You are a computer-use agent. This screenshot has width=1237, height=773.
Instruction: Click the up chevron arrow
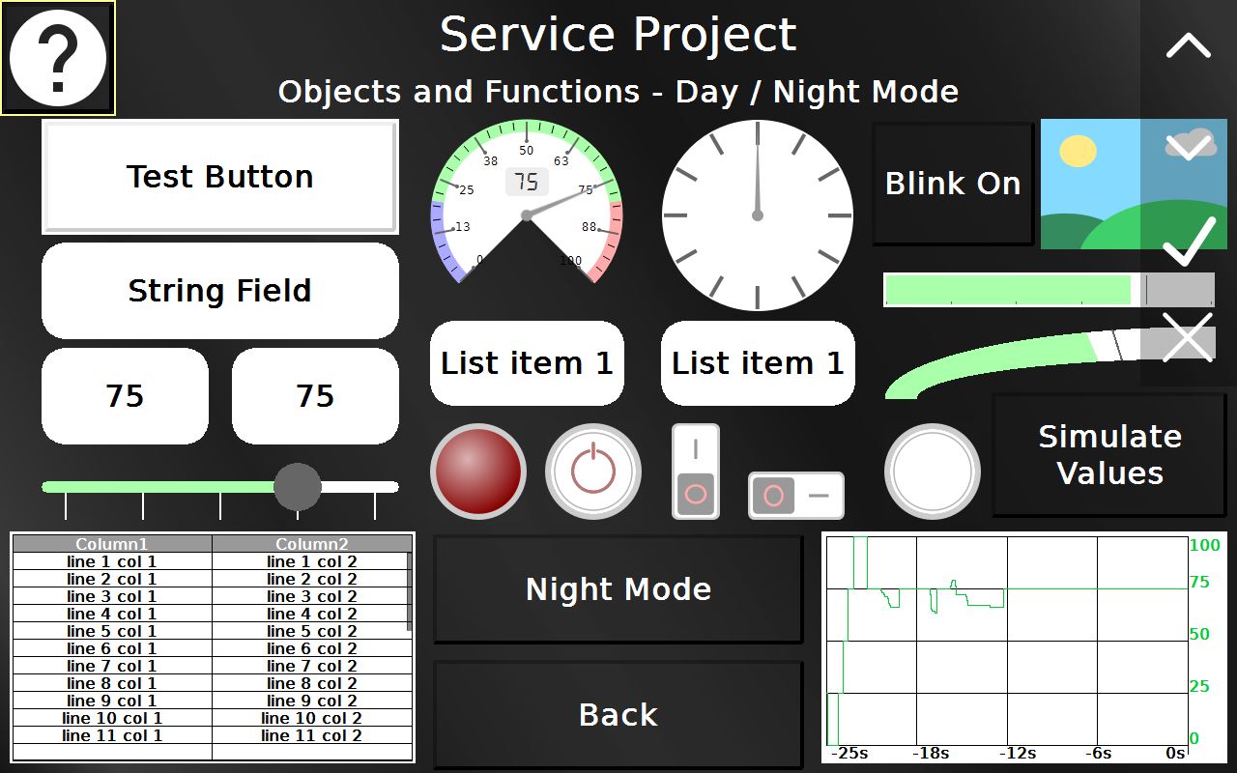pos(1188,46)
